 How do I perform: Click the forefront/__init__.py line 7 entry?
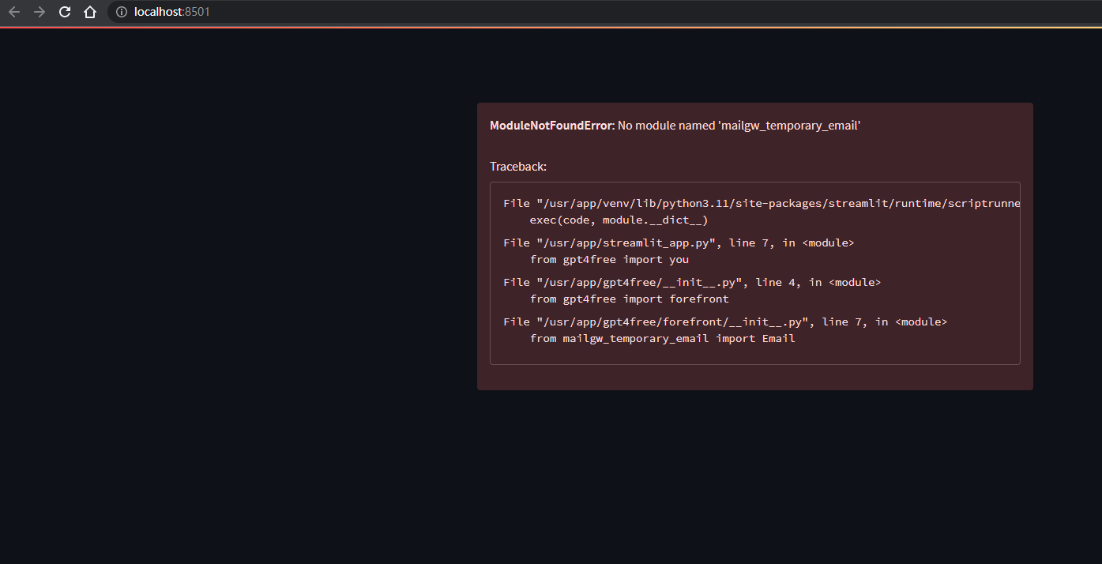coord(725,321)
